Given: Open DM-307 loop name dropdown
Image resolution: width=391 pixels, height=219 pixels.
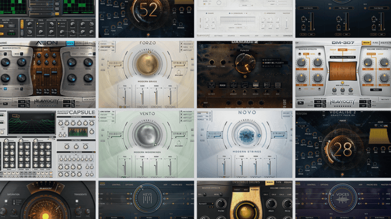Looking at the screenshot, I should tap(342, 57).
